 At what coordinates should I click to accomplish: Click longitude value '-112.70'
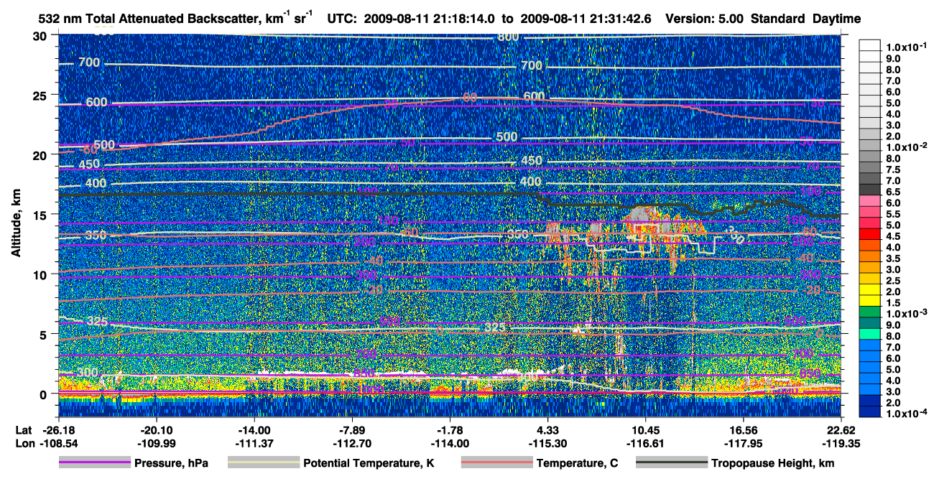coord(352,442)
